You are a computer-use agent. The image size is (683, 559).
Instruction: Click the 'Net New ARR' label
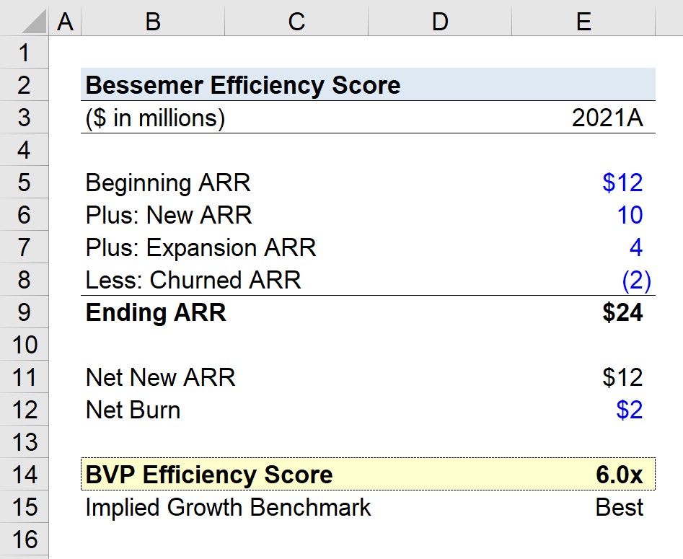coord(160,377)
